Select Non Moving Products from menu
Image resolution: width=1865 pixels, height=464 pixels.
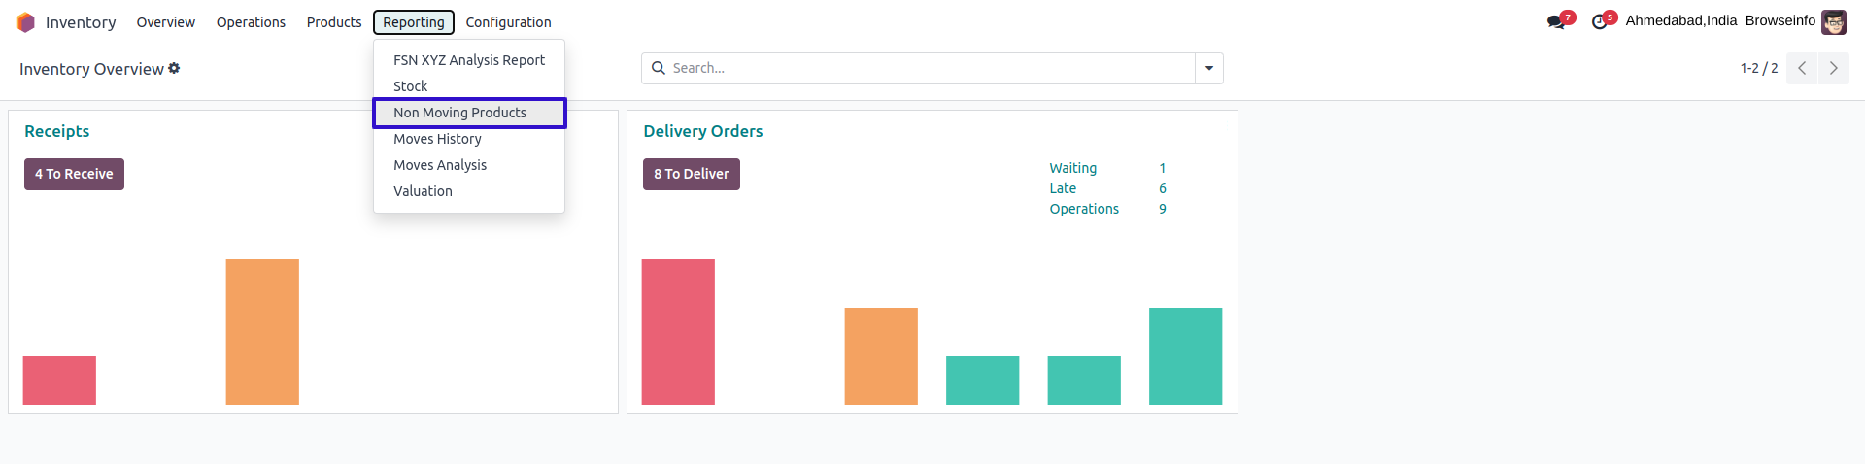coord(459,113)
